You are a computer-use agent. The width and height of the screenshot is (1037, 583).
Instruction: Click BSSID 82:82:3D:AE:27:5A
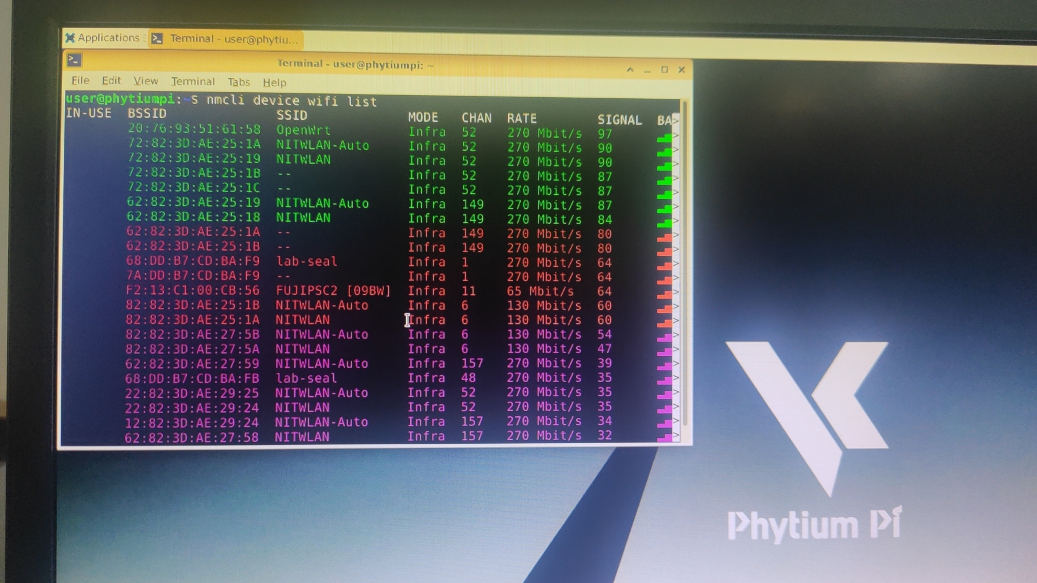click(193, 349)
